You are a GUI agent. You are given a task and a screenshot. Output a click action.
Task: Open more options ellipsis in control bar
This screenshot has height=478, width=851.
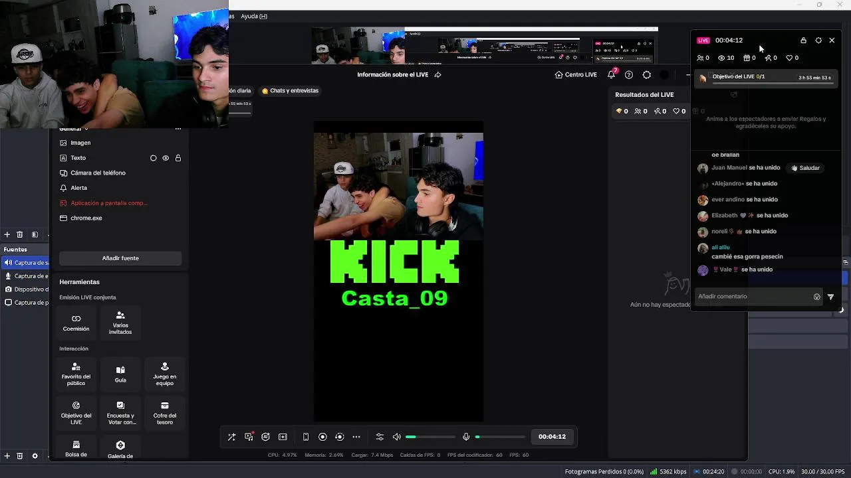pos(356,437)
